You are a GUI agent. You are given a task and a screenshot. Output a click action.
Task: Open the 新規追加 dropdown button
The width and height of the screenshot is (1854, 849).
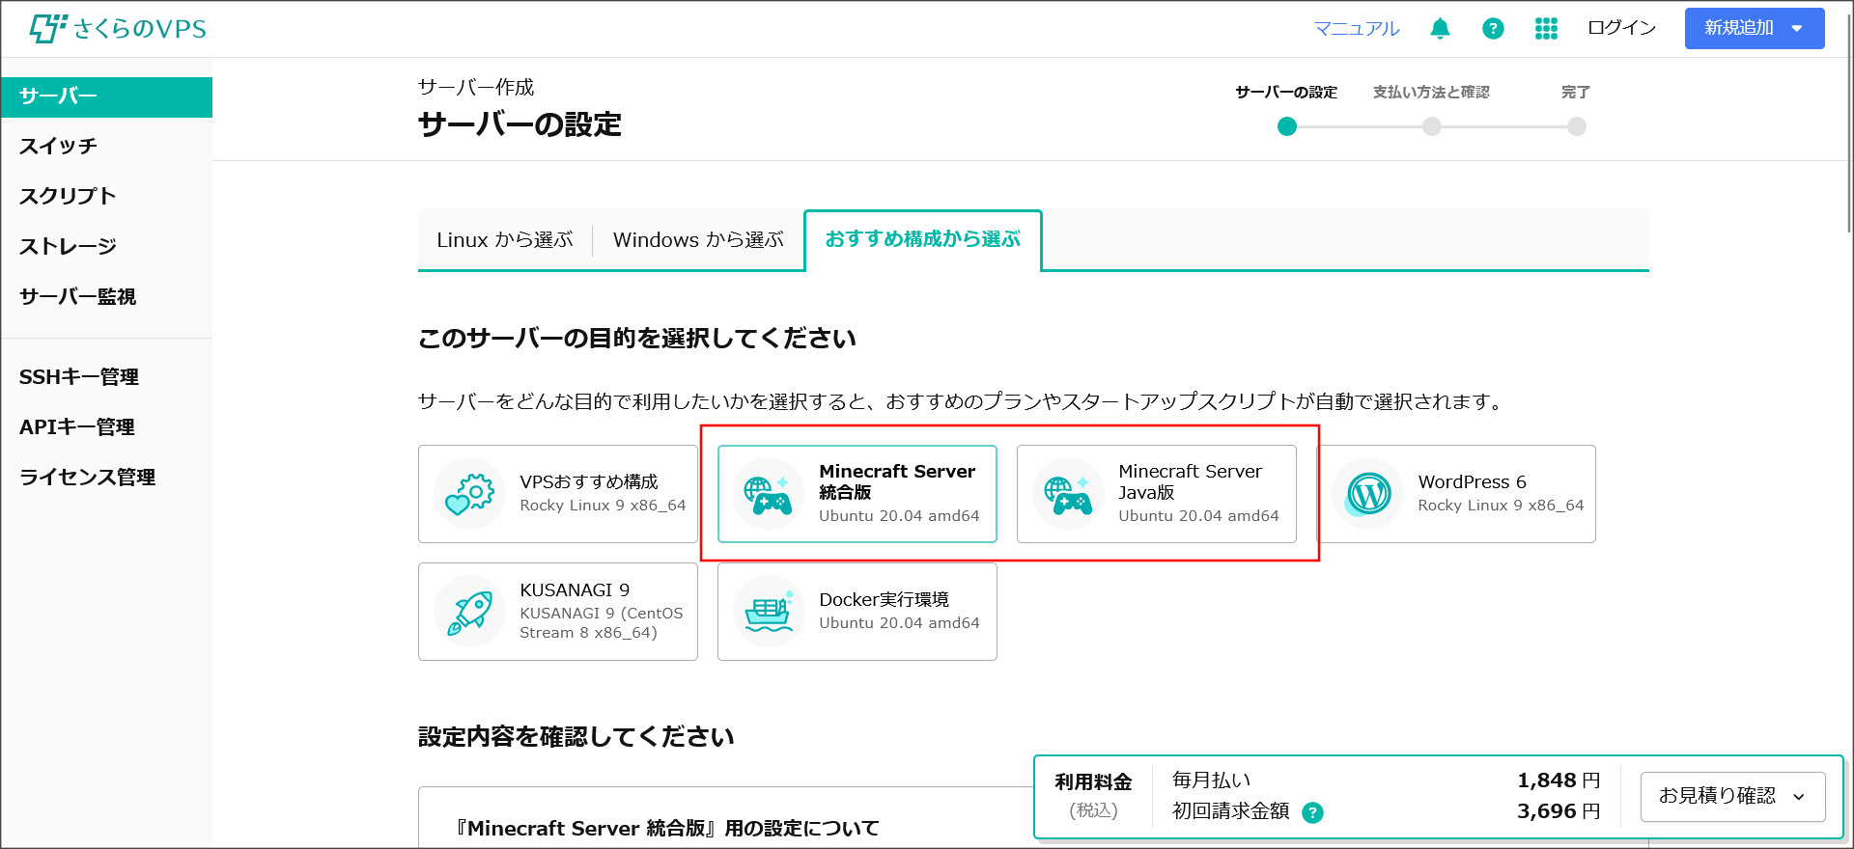pos(1755,28)
